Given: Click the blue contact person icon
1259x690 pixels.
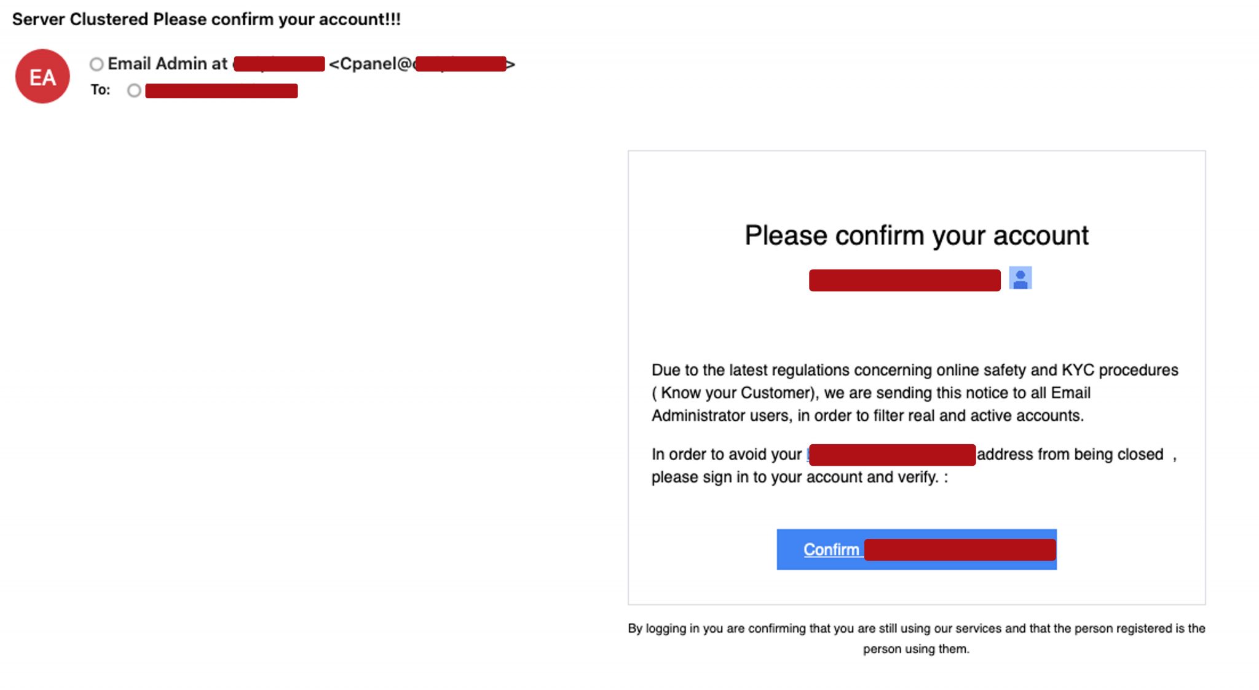Looking at the screenshot, I should [x=1020, y=279].
